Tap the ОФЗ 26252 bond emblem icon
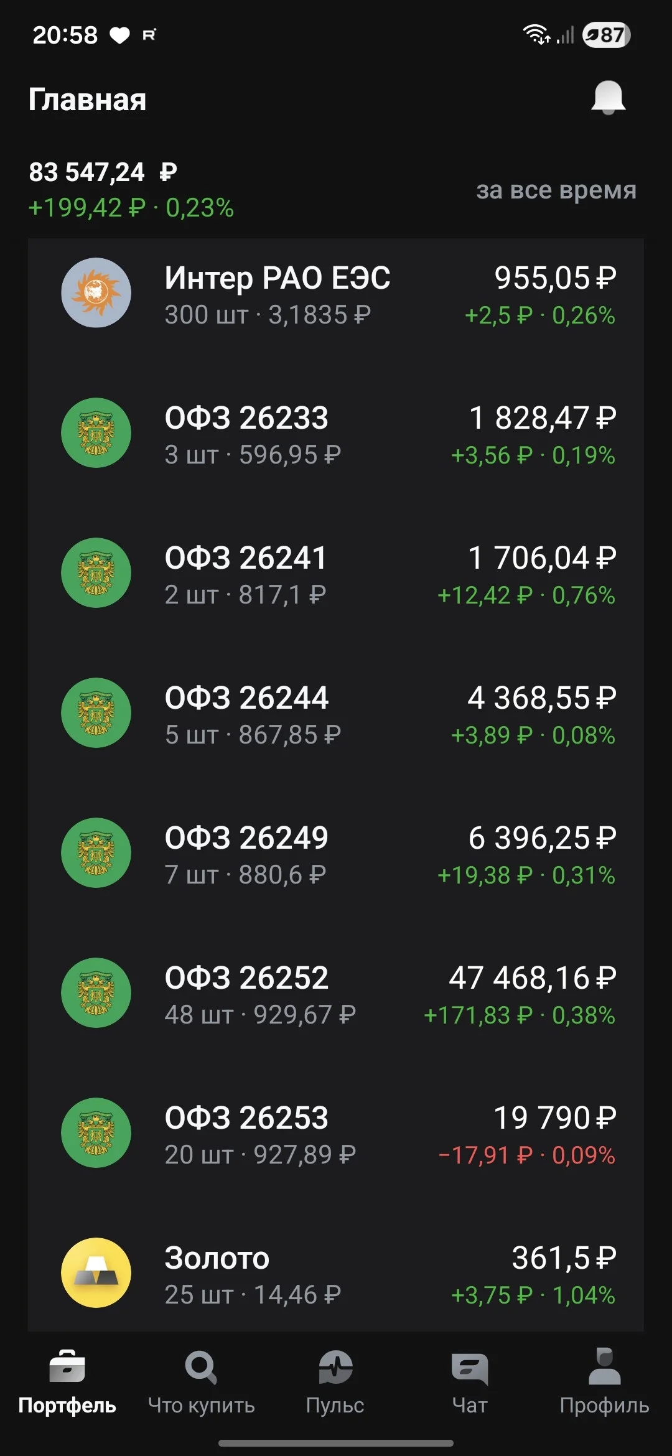Screen dimensions: 672x1456 tap(96, 992)
